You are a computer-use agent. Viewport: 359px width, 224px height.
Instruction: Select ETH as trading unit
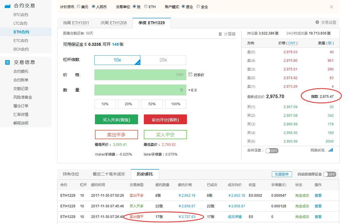point(146,6)
